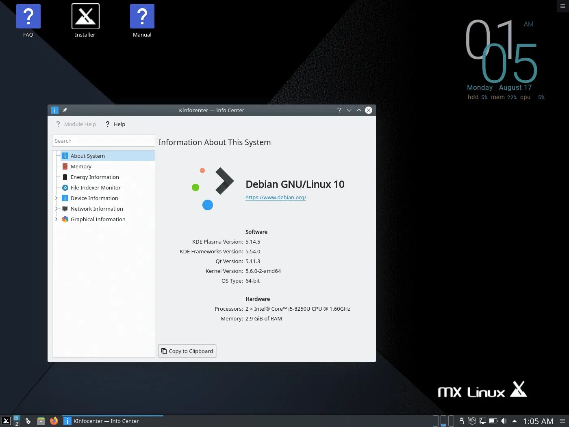Select Graphical Information in the tree
The height and width of the screenshot is (427, 569).
pos(108,219)
